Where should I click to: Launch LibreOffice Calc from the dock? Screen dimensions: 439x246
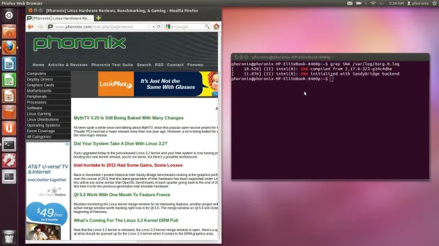pos(9,80)
